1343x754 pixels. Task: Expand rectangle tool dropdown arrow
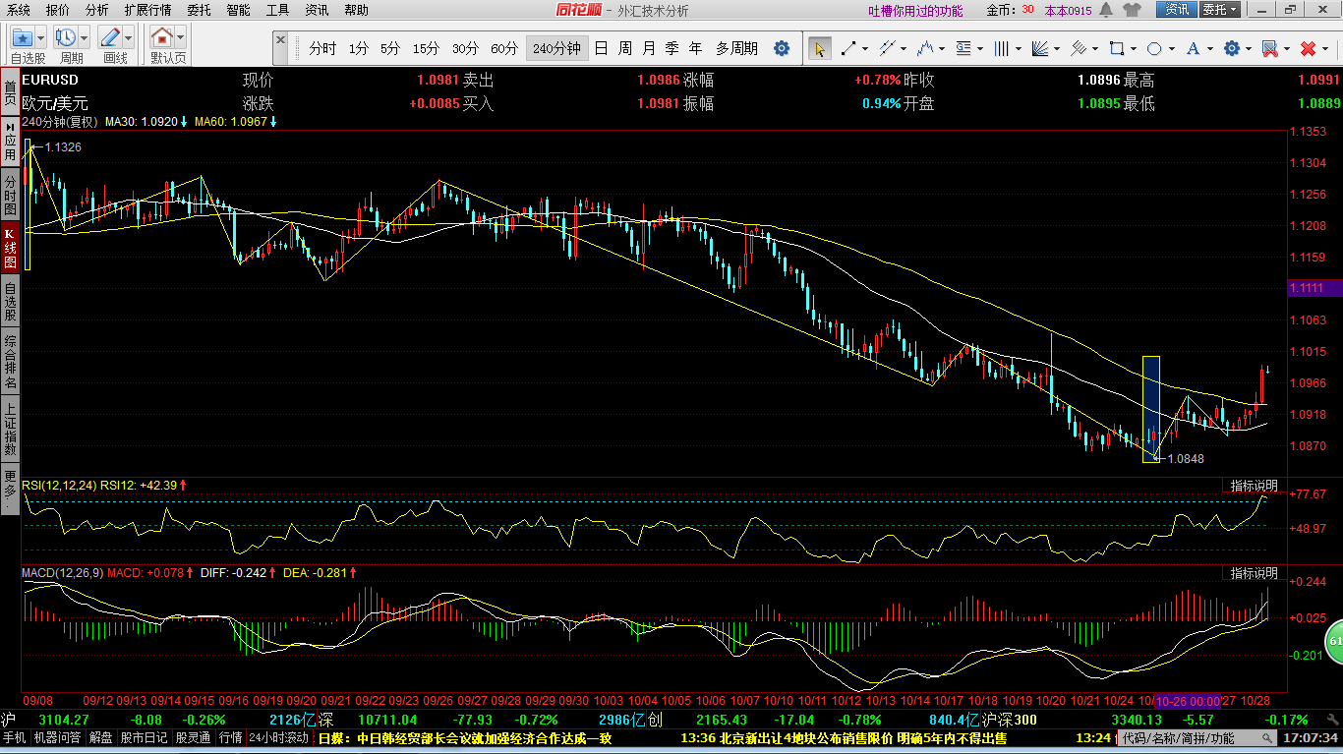point(1134,48)
